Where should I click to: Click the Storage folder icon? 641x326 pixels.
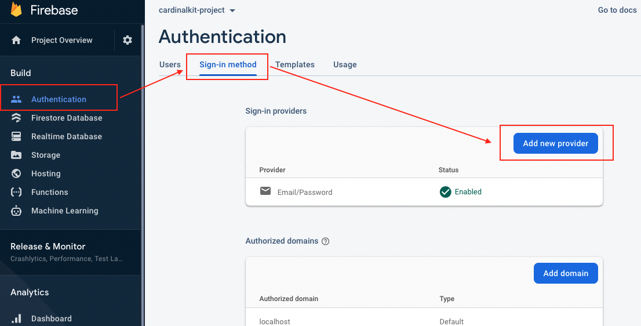tap(16, 155)
